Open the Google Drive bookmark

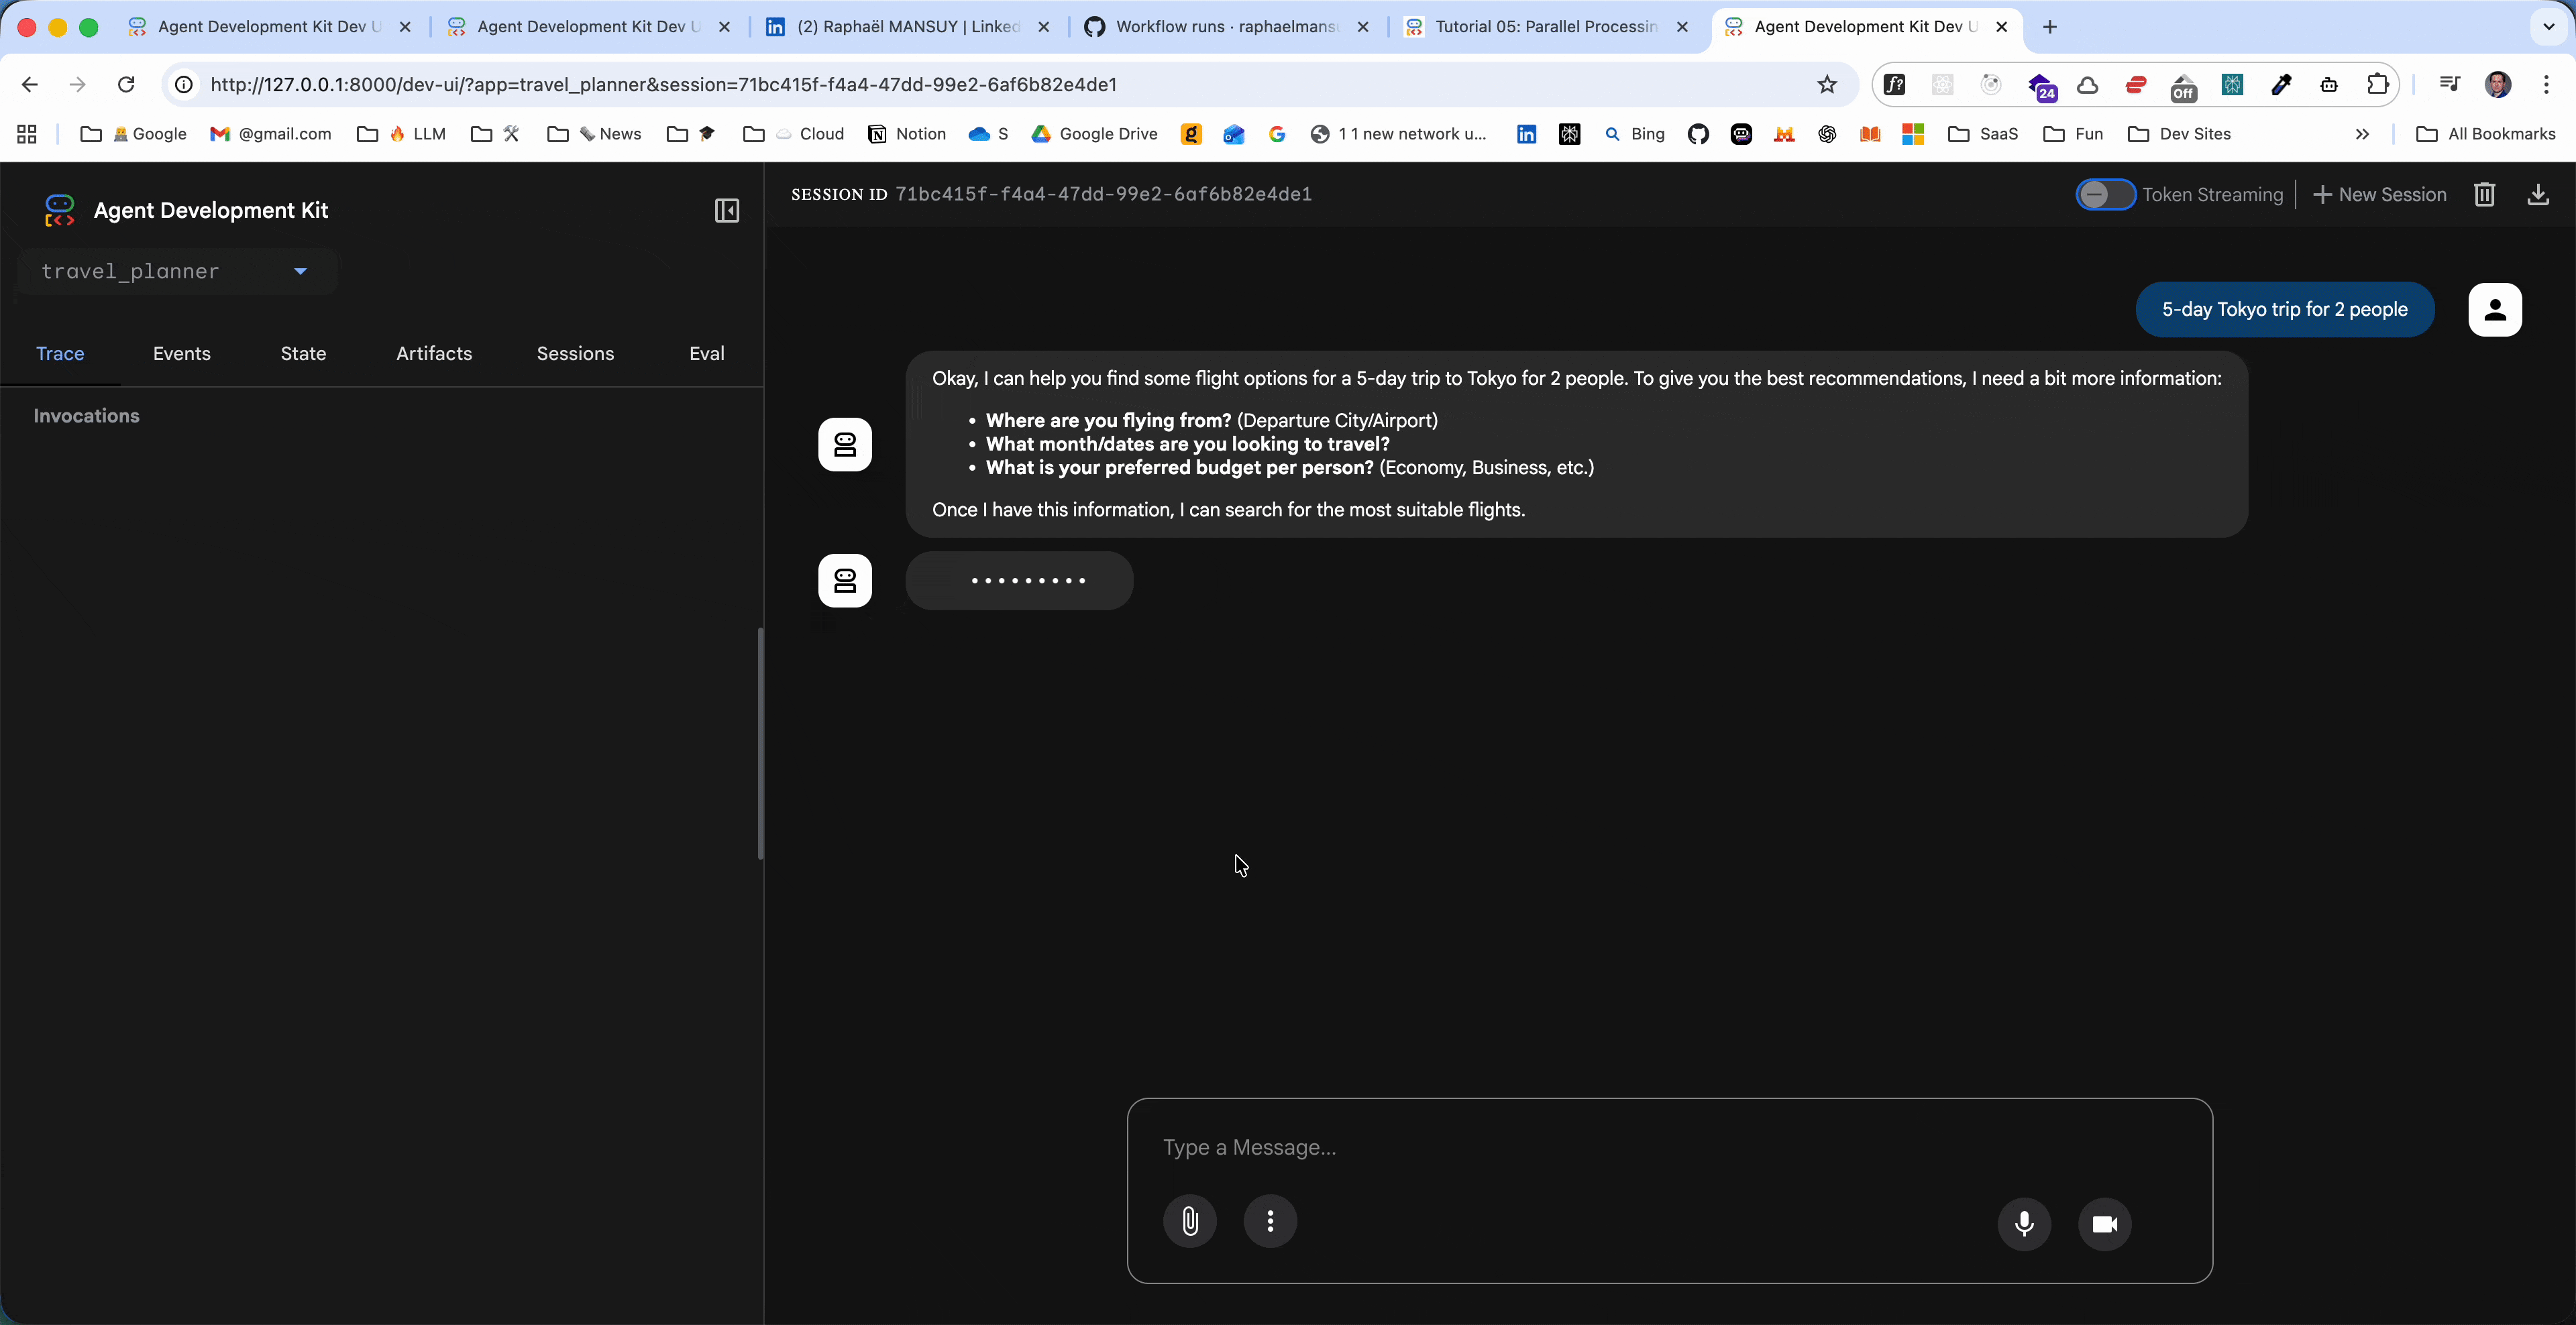click(x=1095, y=134)
